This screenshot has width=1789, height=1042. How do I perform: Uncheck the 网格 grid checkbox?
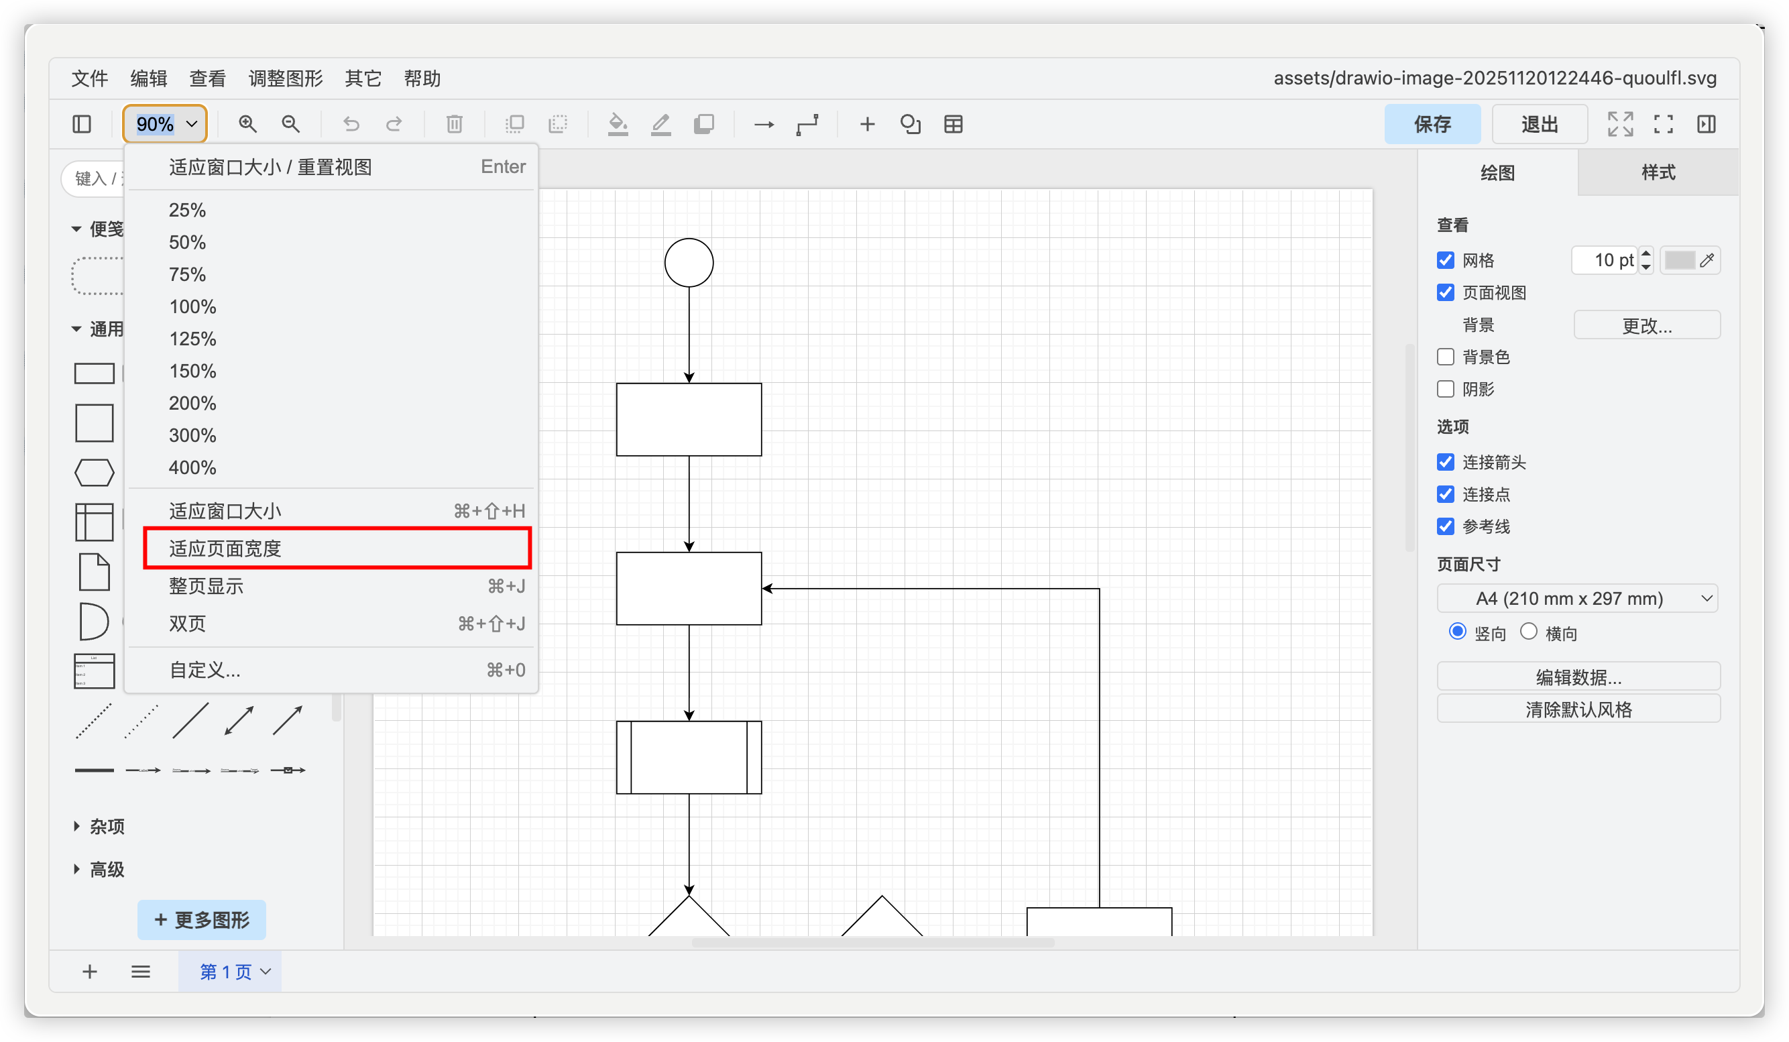pos(1446,260)
